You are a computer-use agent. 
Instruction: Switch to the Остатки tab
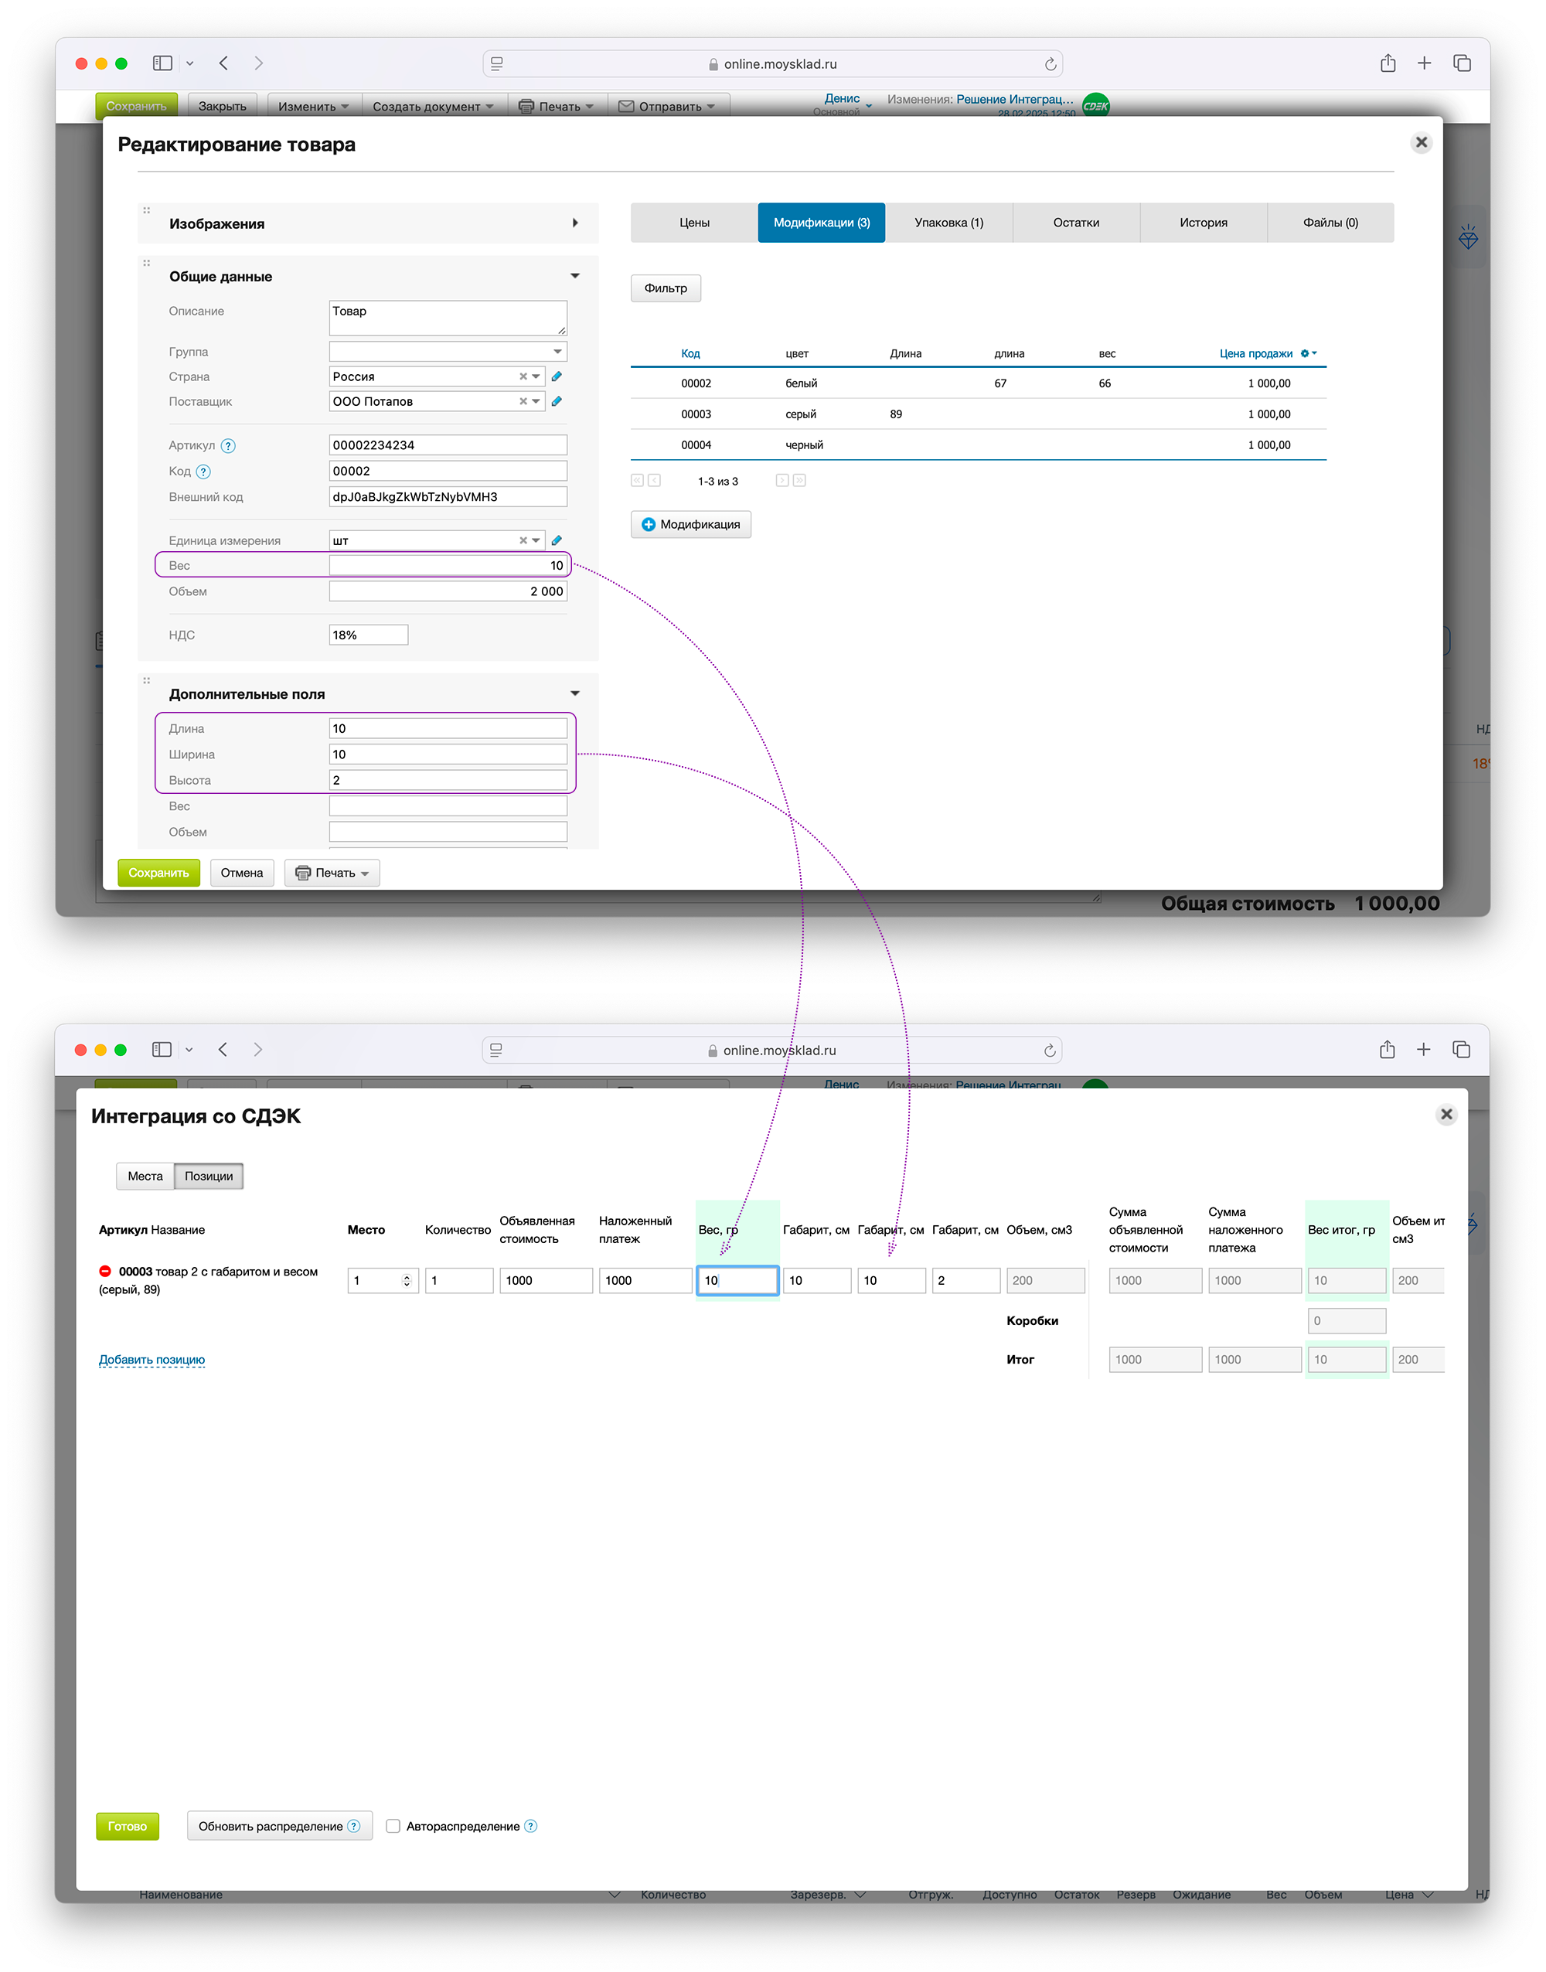tap(1075, 223)
